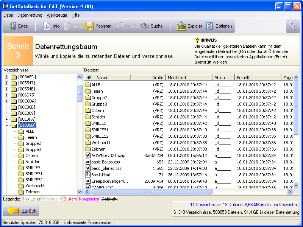
Task: Sort files by Name column header
Action: tap(108, 78)
